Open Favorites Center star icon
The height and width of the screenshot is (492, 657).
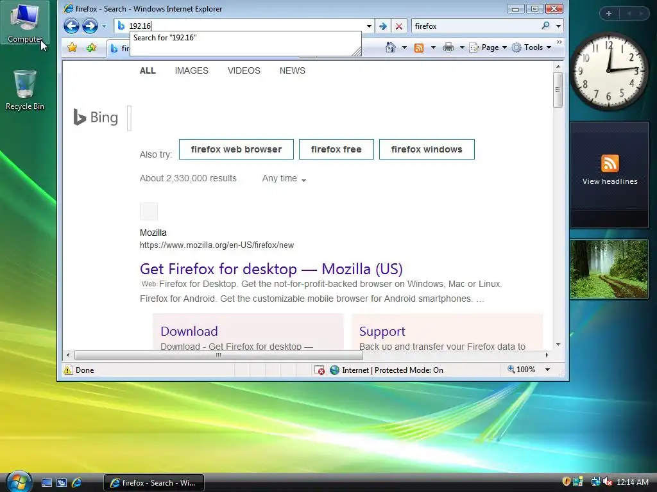coord(72,47)
